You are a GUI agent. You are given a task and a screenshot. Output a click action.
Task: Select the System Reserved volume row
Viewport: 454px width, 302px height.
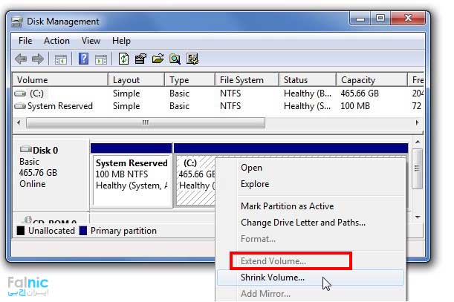point(59,106)
